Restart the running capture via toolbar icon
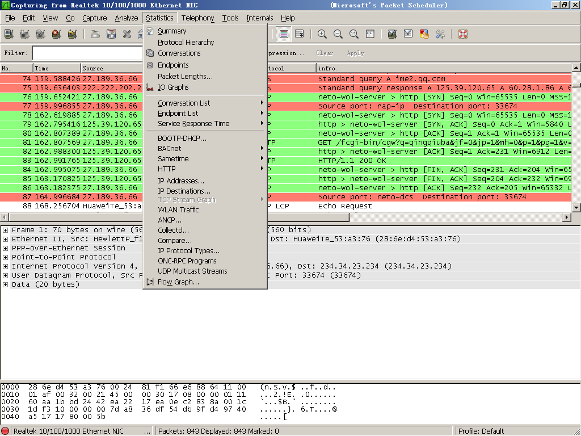 [73, 34]
